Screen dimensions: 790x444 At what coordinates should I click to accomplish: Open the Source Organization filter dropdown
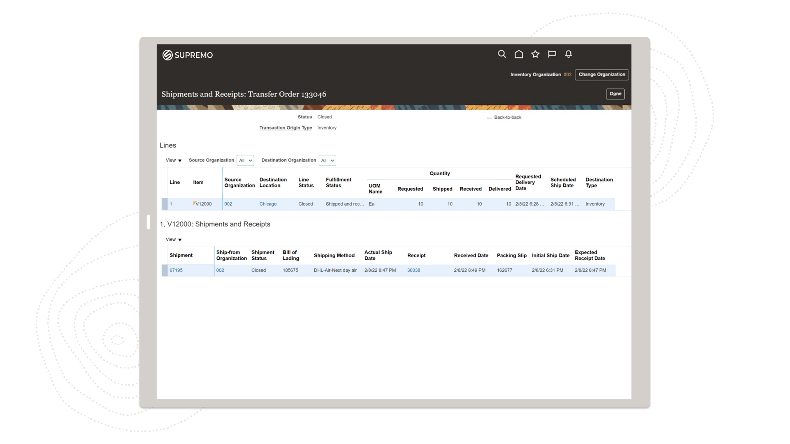[245, 160]
